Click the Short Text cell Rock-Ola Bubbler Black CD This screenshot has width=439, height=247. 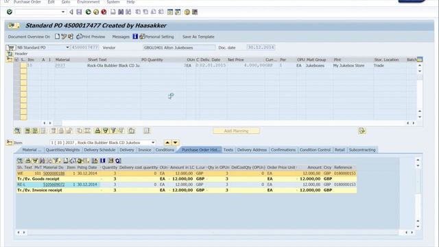point(113,66)
